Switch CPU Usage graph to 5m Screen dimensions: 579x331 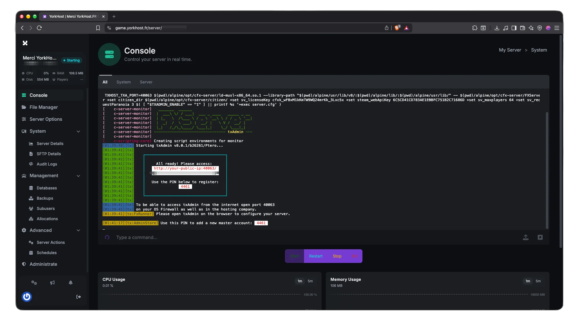point(310,281)
